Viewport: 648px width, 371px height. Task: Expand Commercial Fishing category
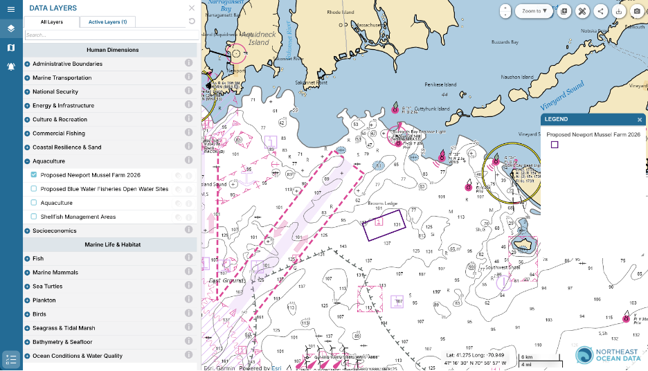coord(27,134)
